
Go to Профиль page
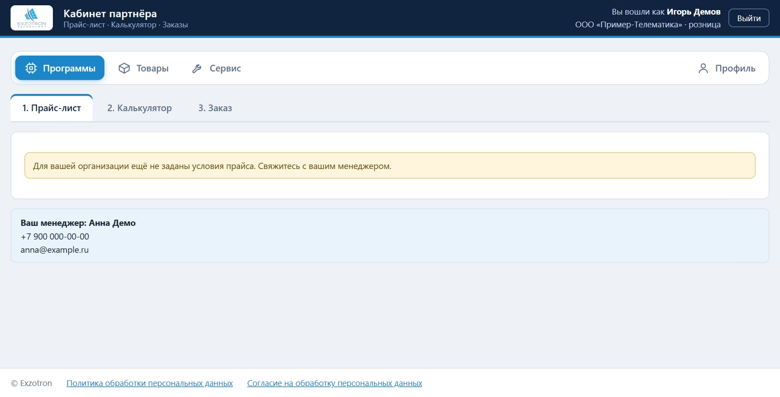[727, 68]
